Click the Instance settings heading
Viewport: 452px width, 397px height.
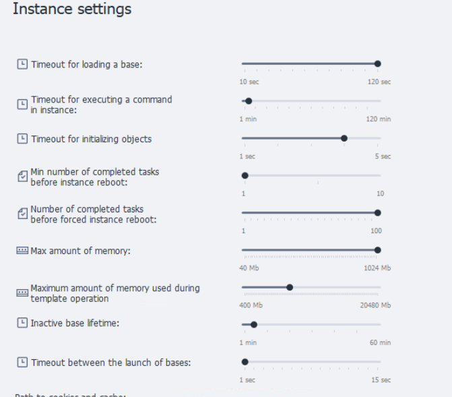coord(72,9)
